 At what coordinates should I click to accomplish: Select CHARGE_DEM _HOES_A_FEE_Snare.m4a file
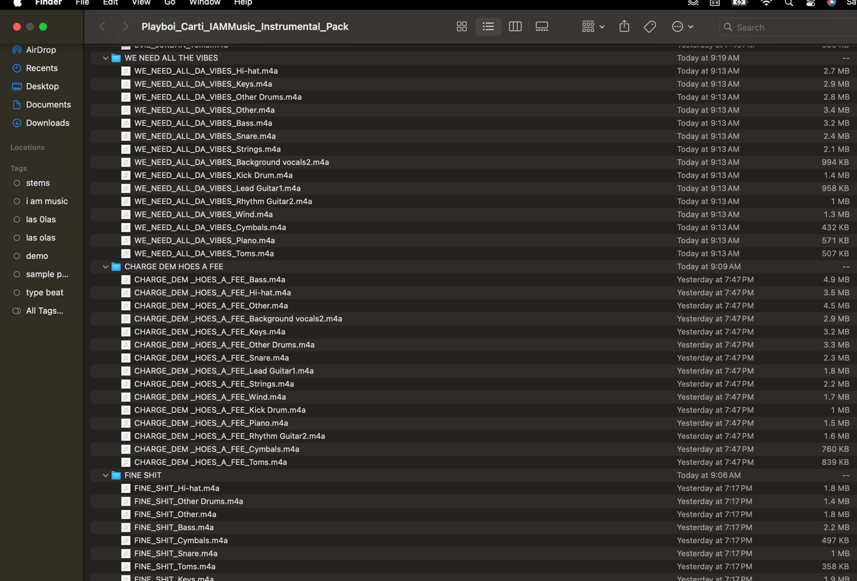click(x=472, y=358)
